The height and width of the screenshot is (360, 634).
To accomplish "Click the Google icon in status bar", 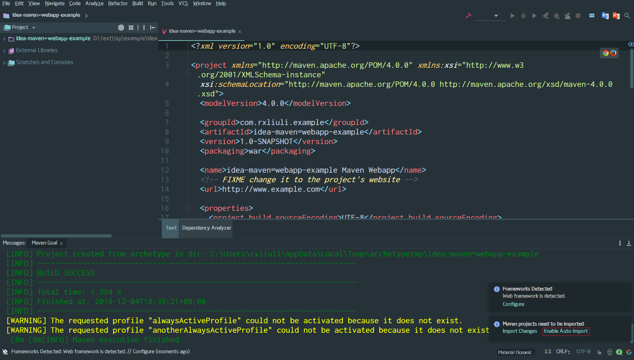I will [629, 352].
